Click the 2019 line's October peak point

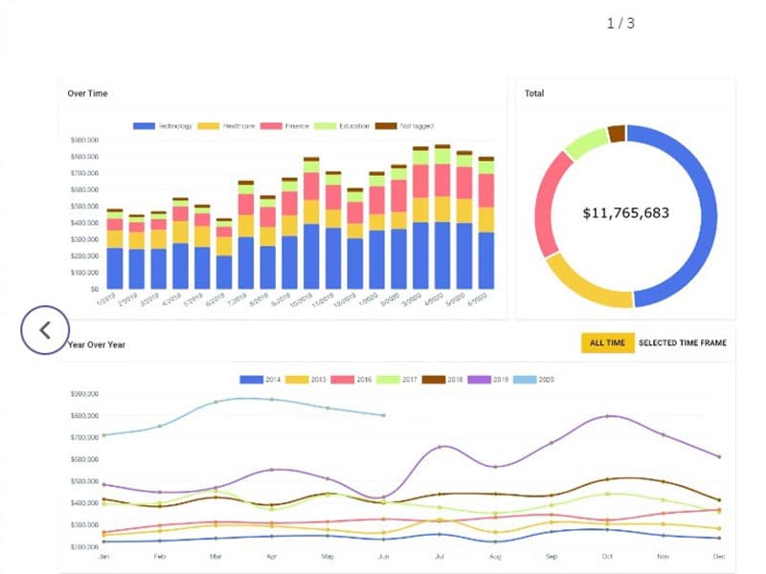tap(607, 416)
